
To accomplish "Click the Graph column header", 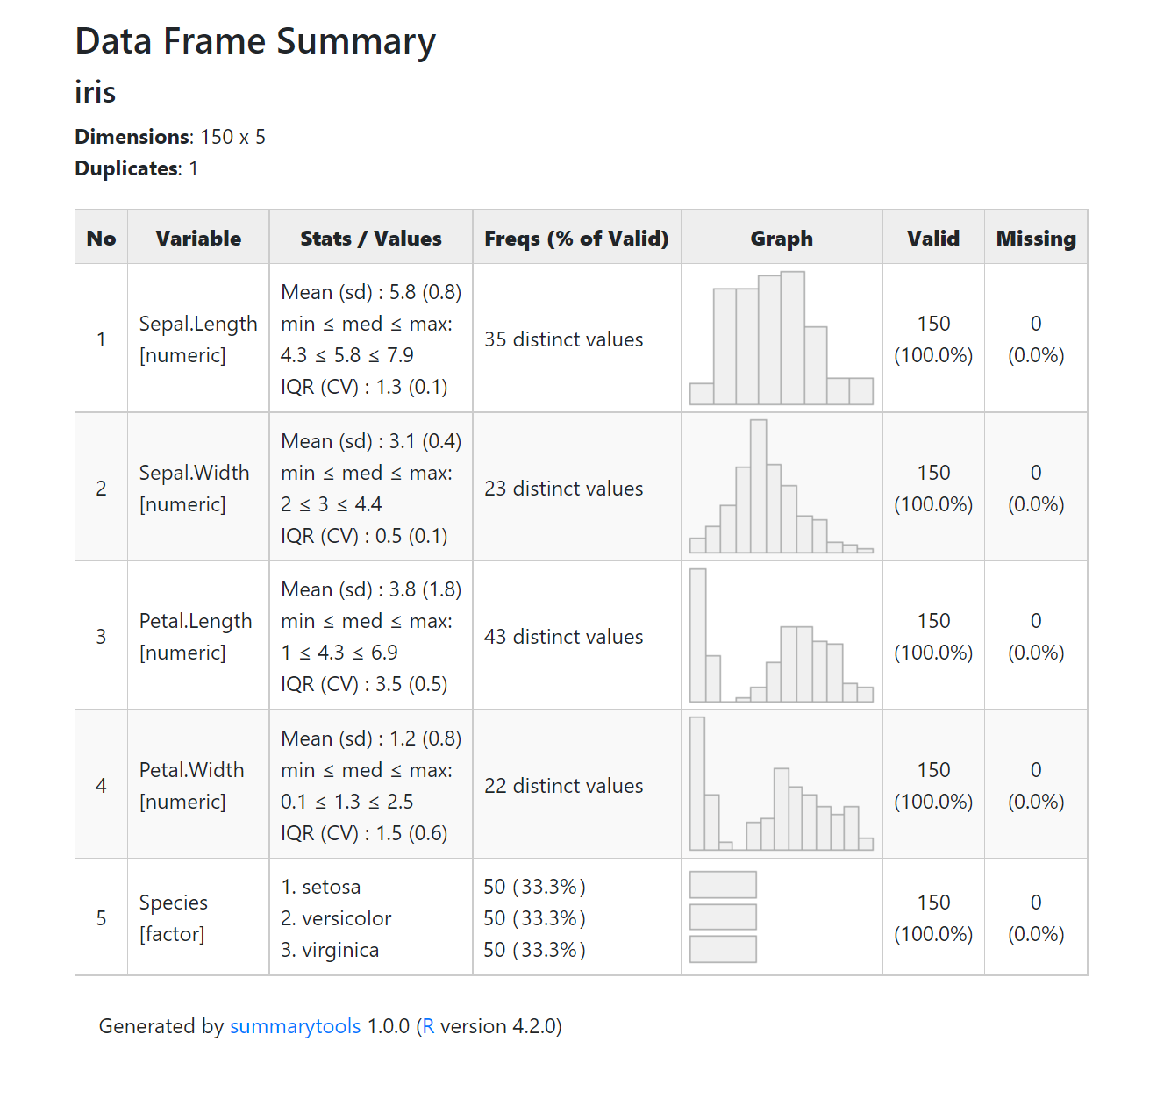I will 781,239.
